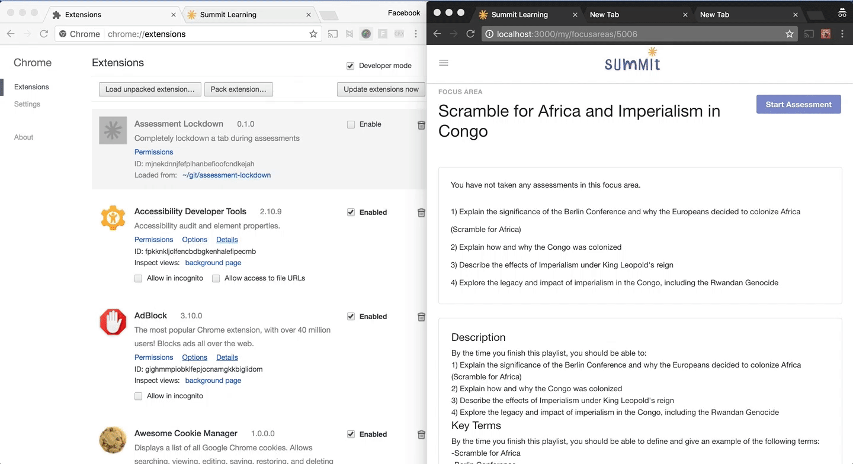The width and height of the screenshot is (853, 464).
Task: Disable the AdBlock extension checkbox
Action: point(351,316)
